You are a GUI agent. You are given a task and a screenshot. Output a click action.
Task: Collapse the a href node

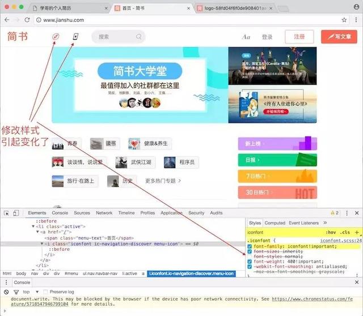[37, 232]
